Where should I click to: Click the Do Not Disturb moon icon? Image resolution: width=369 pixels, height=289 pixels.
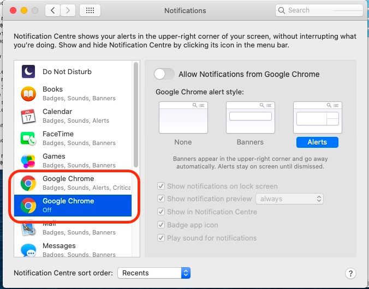tap(28, 71)
